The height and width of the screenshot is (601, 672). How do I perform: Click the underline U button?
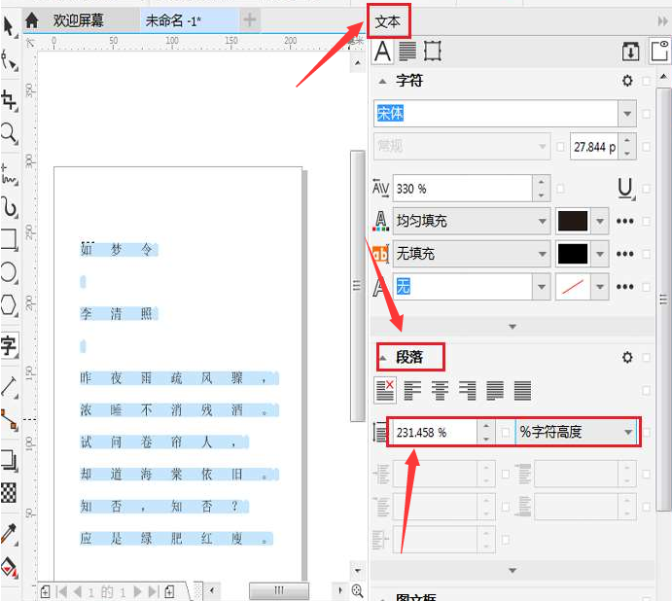pos(625,189)
